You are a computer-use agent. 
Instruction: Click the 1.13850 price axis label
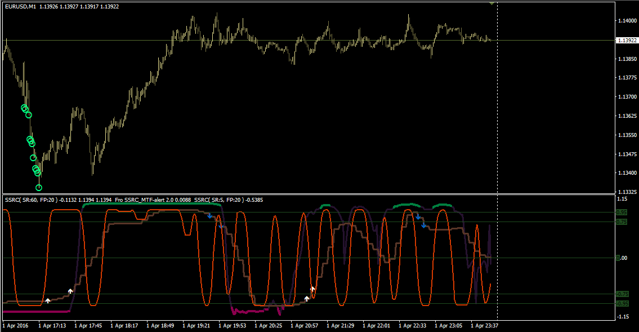(x=627, y=59)
